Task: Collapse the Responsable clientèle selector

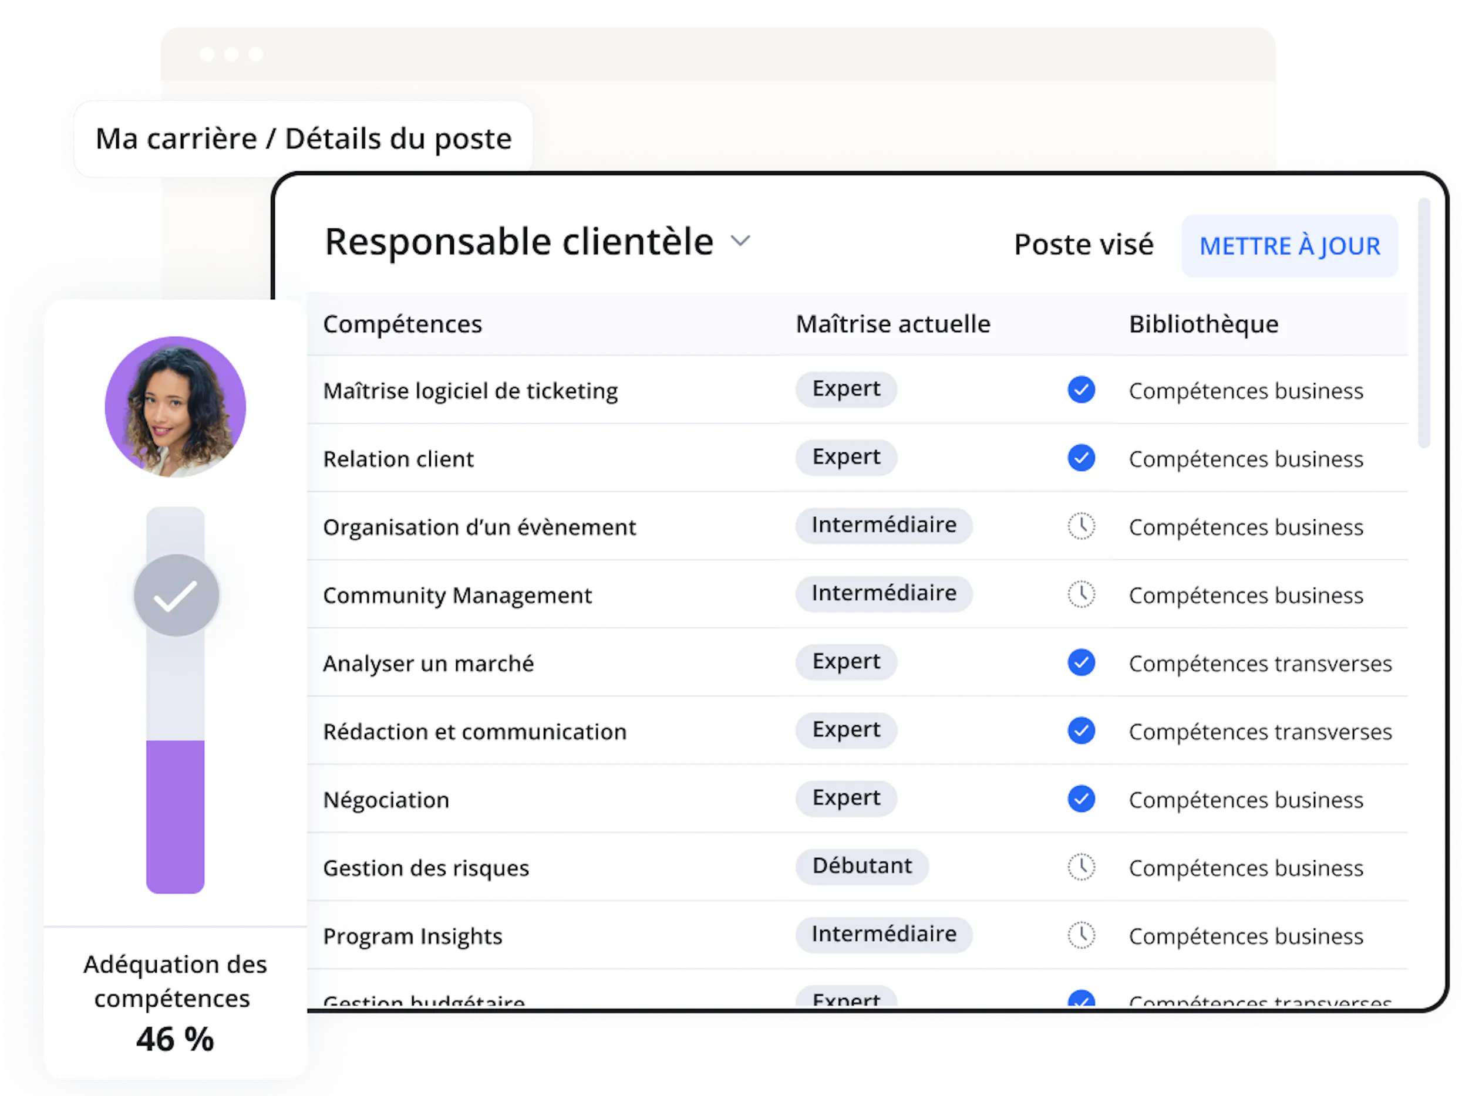Action: pyautogui.click(x=740, y=242)
